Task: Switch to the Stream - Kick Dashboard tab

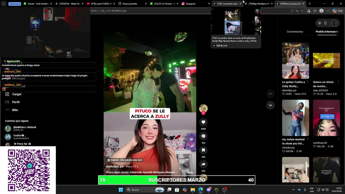Action: pos(37,4)
